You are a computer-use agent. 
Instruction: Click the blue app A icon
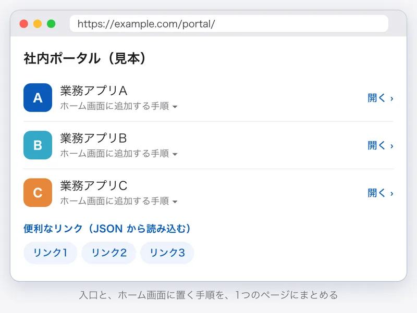click(x=38, y=97)
